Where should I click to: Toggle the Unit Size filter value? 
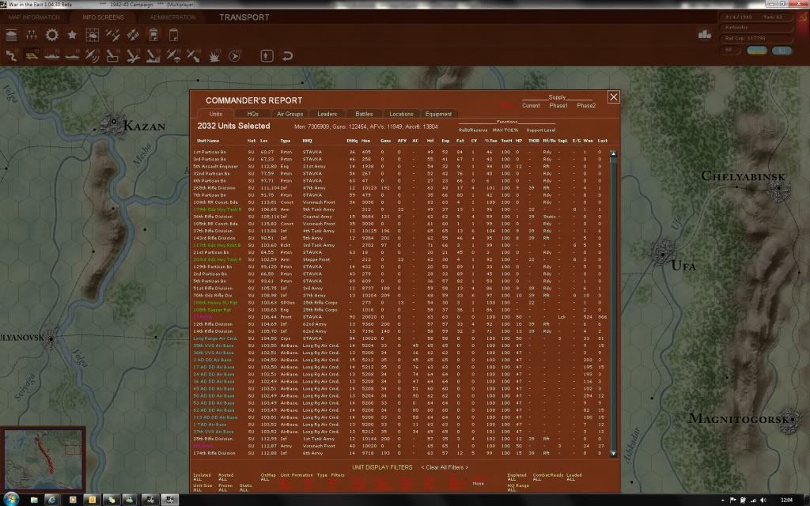[197, 490]
